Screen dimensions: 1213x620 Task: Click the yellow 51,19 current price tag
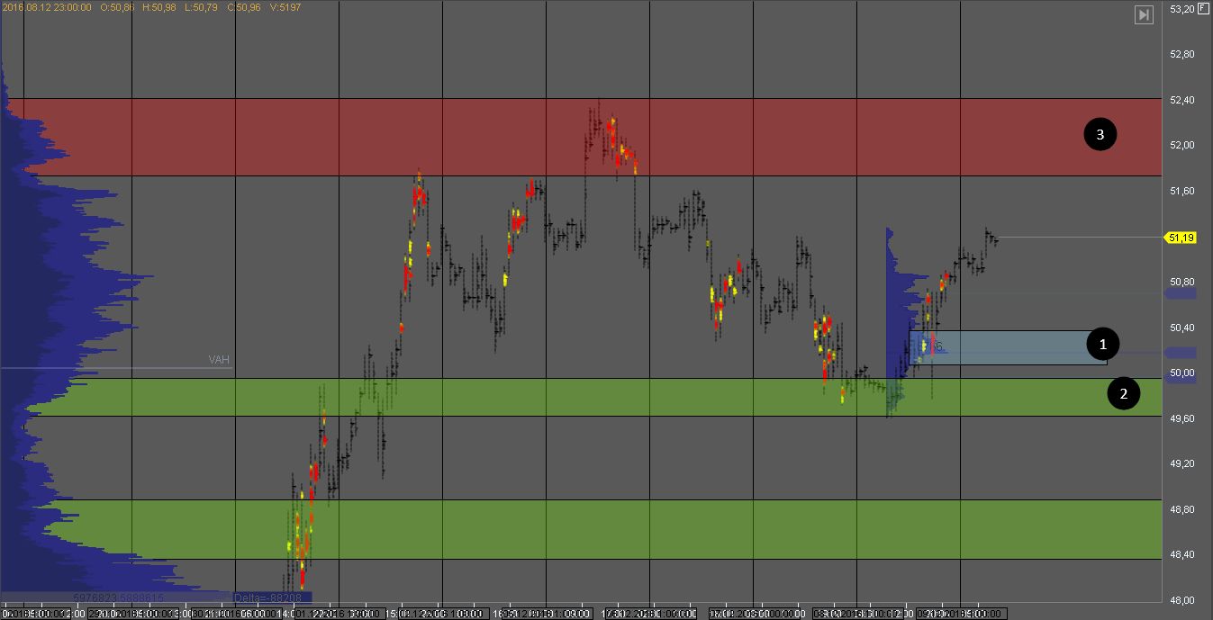(1180, 238)
